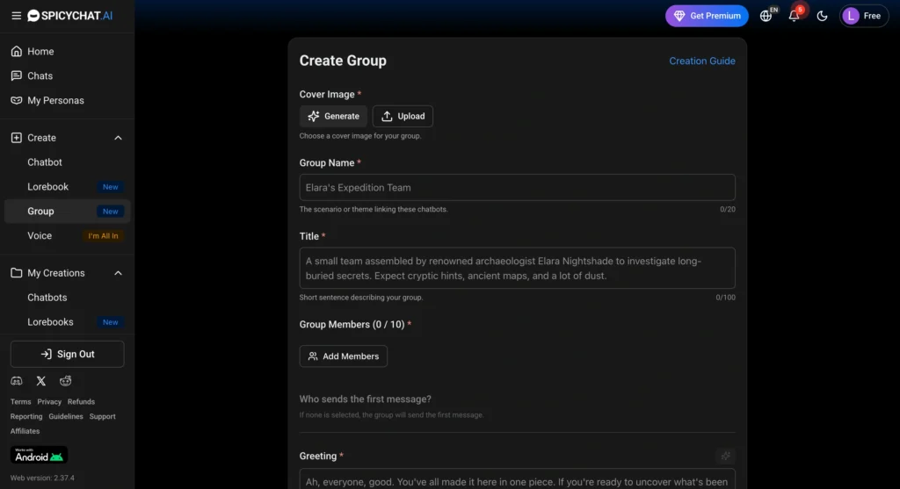Open the X (Twitter) icon link
Image resolution: width=900 pixels, height=489 pixels.
(40, 381)
